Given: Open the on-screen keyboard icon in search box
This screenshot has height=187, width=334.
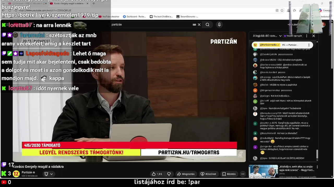Looking at the screenshot, I should (194, 25).
